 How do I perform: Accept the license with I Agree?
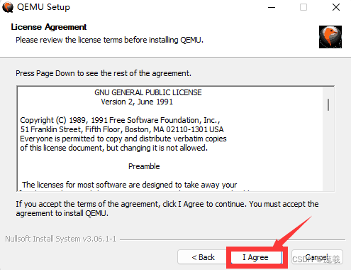coord(257,257)
